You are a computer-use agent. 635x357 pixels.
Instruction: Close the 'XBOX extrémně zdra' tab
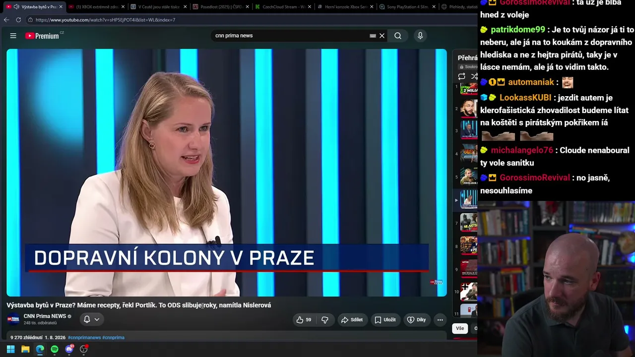pyautogui.click(x=123, y=7)
